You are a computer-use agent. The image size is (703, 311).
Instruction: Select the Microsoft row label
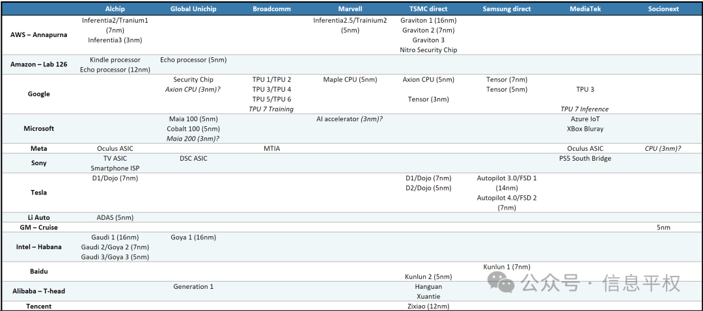39,129
